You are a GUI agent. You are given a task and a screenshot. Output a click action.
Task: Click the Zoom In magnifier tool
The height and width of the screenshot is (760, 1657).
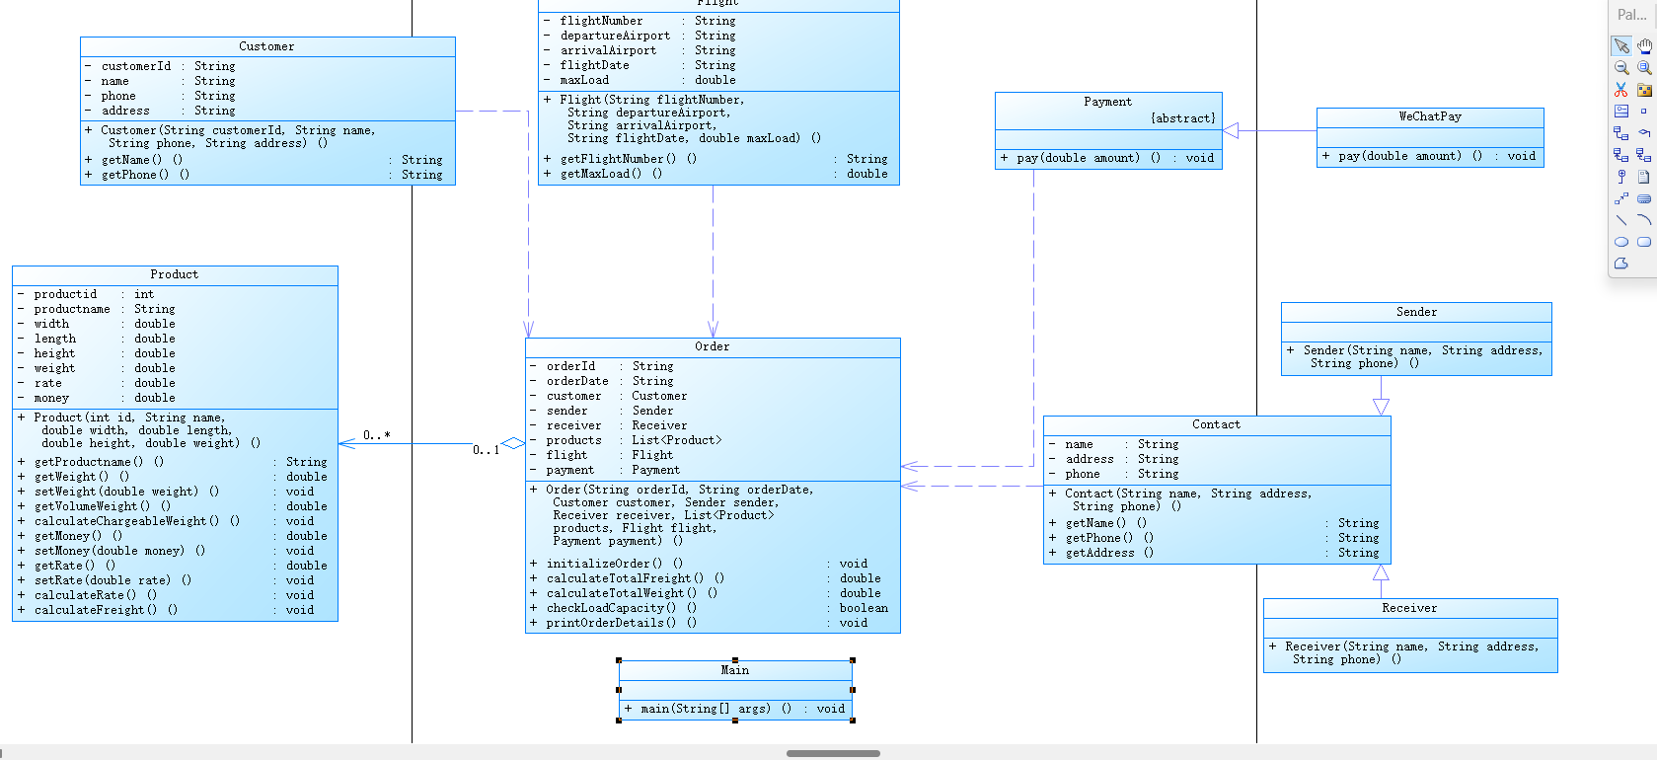pos(1644,68)
